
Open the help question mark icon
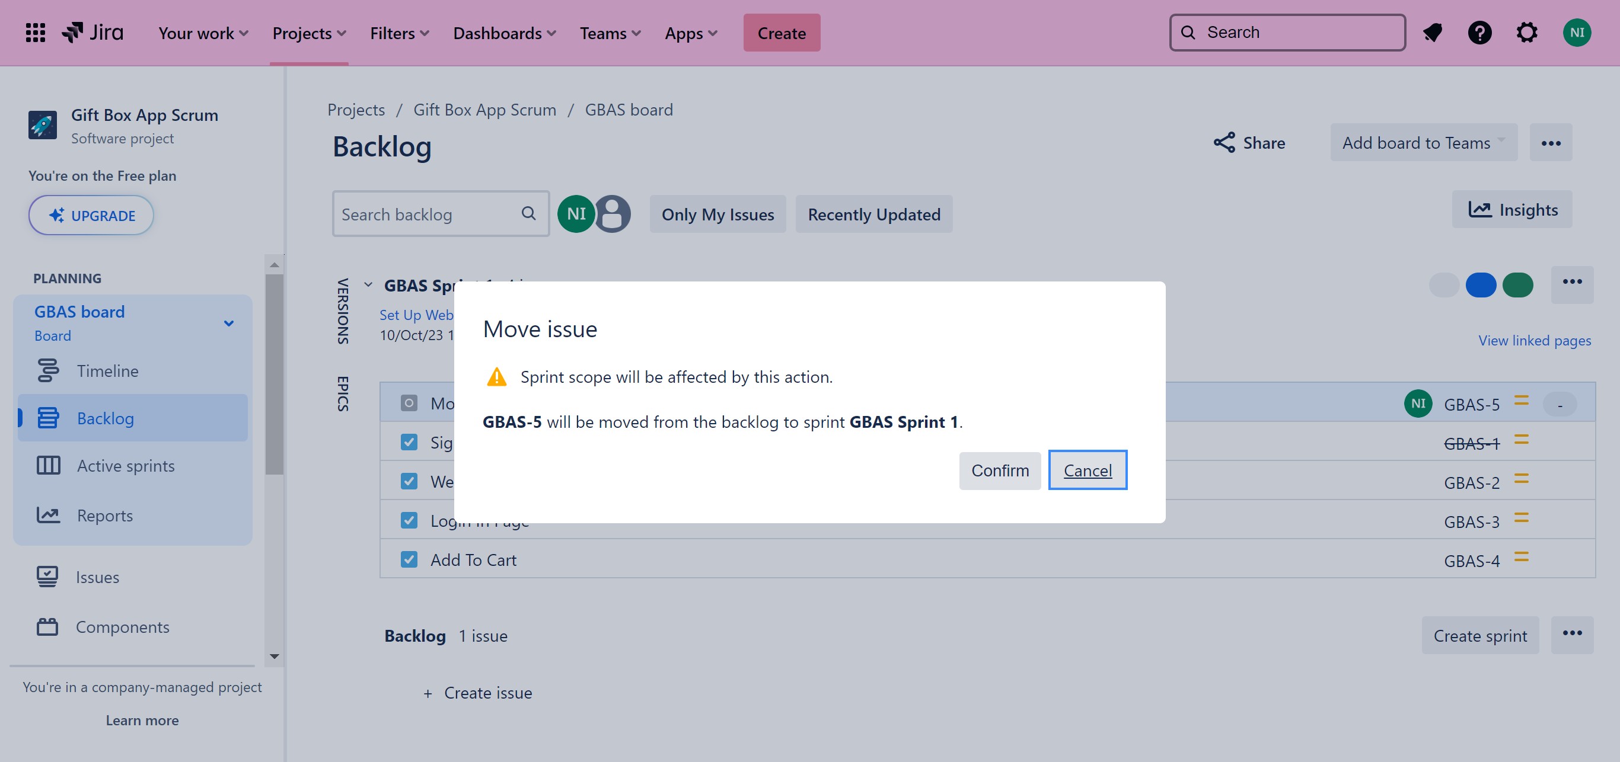coord(1479,33)
